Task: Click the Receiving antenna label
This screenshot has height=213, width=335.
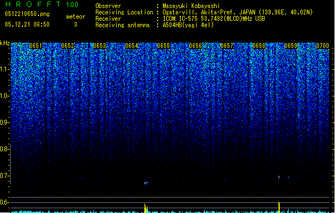Action: (122, 25)
